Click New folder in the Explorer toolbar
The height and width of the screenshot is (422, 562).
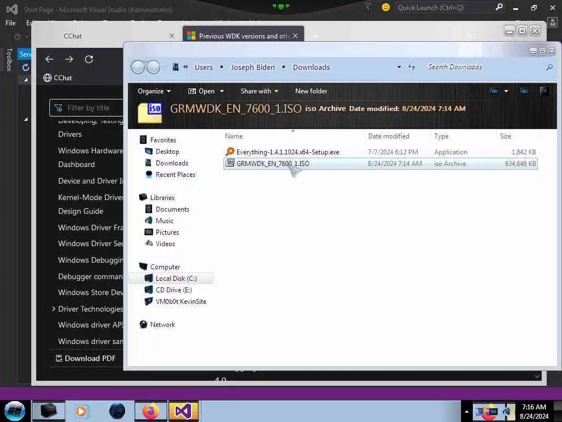click(311, 91)
